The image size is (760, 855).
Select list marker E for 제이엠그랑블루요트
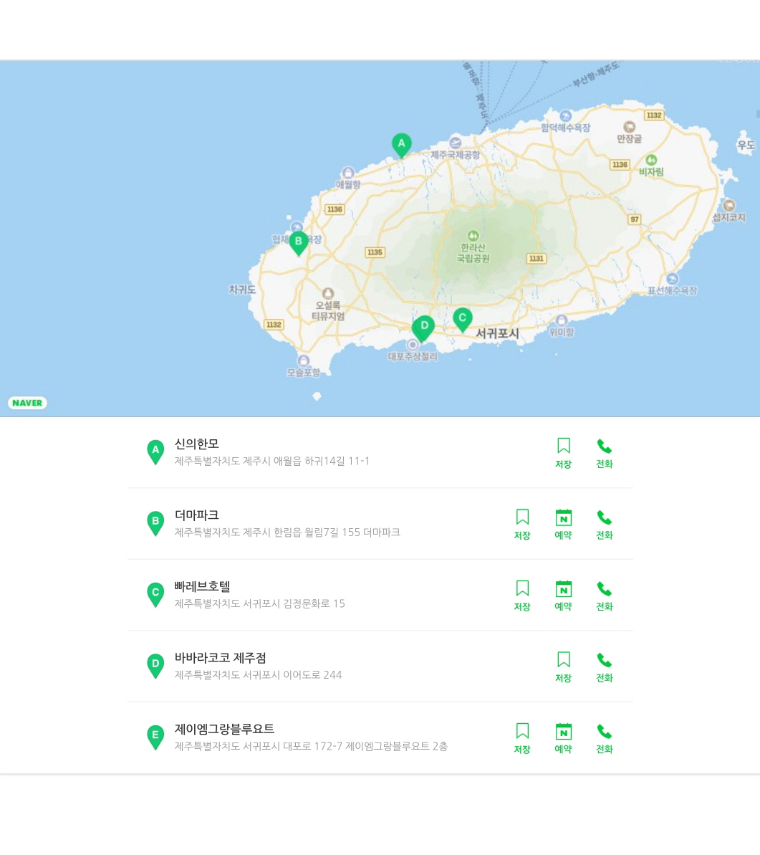point(155,736)
